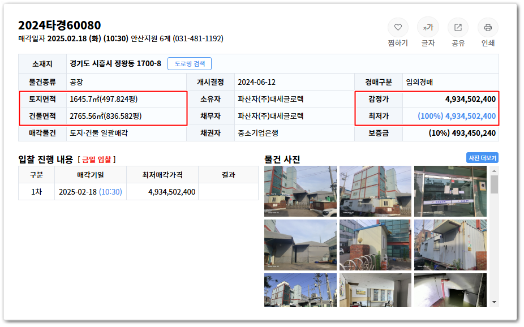Open third photo of glass door with notices
Viewport: 524px width, 327px height.
point(450,191)
